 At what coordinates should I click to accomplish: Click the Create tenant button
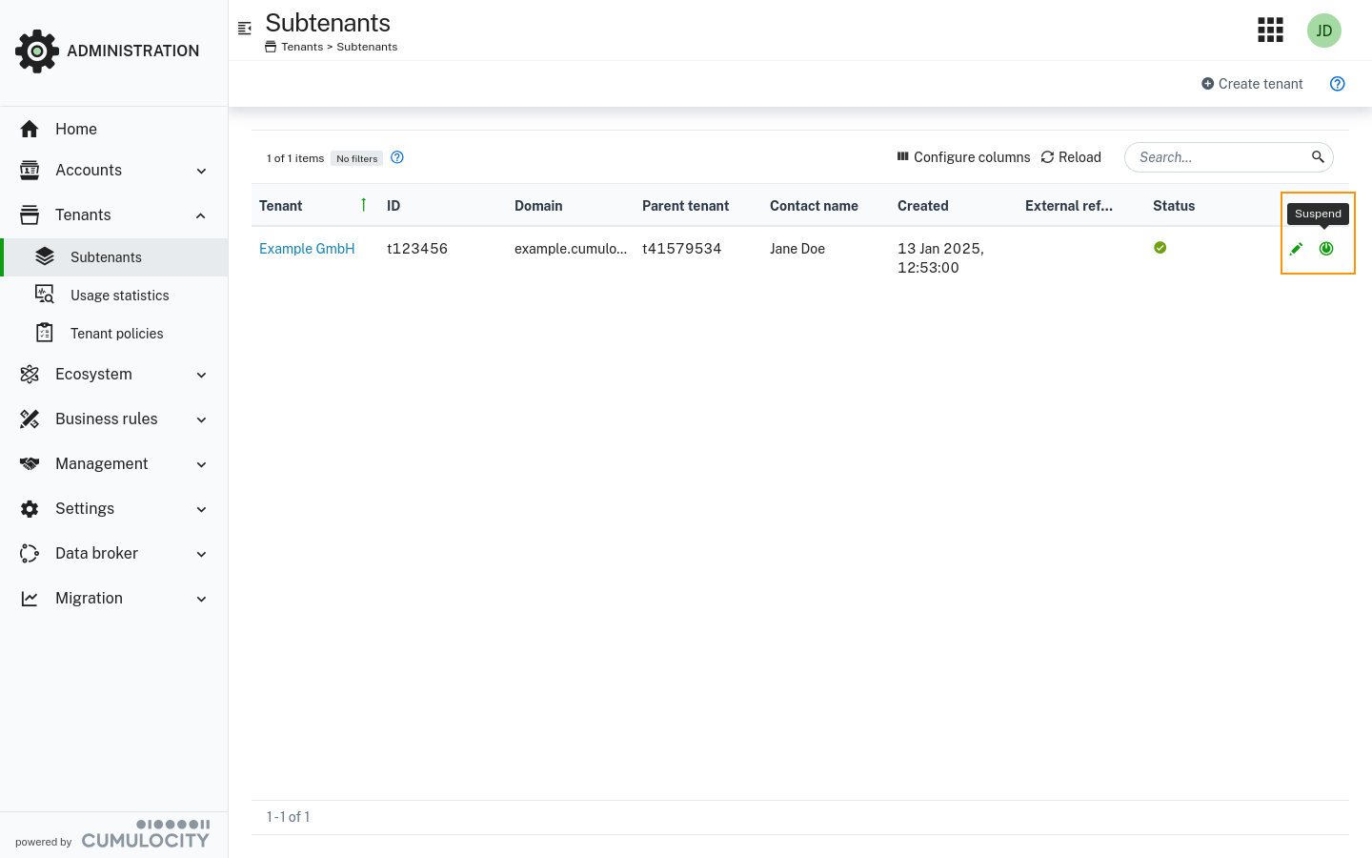click(1252, 84)
